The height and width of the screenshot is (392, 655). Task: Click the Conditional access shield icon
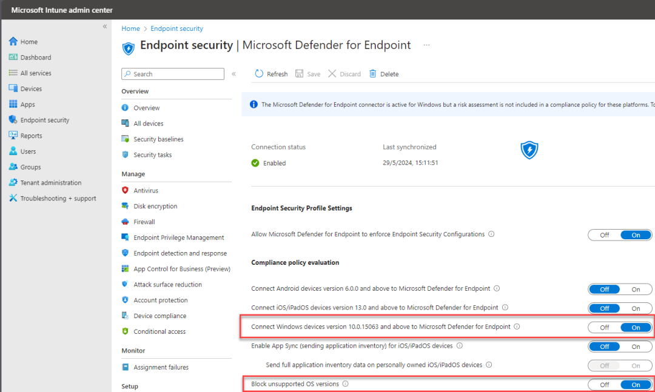coord(125,331)
